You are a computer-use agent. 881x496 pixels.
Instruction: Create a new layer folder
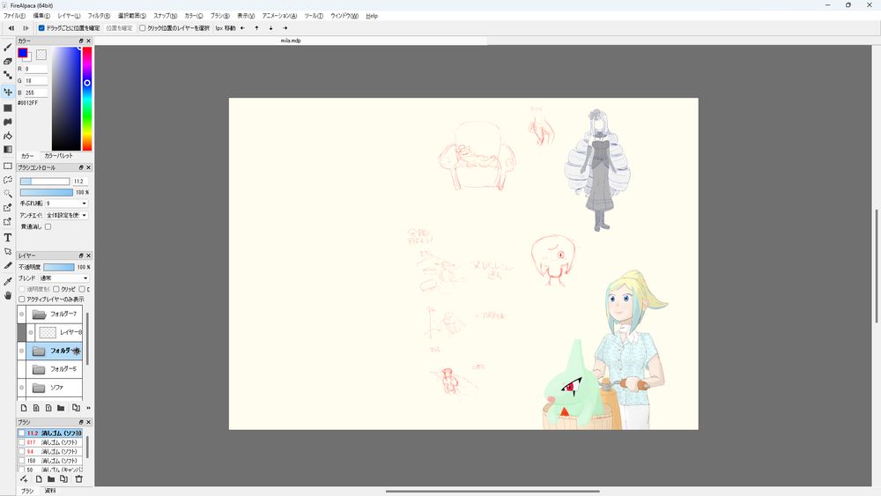tap(61, 408)
